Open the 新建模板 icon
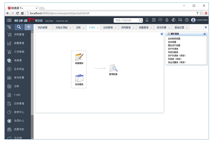This screenshot has height=147, width=214. pyautogui.click(x=79, y=57)
